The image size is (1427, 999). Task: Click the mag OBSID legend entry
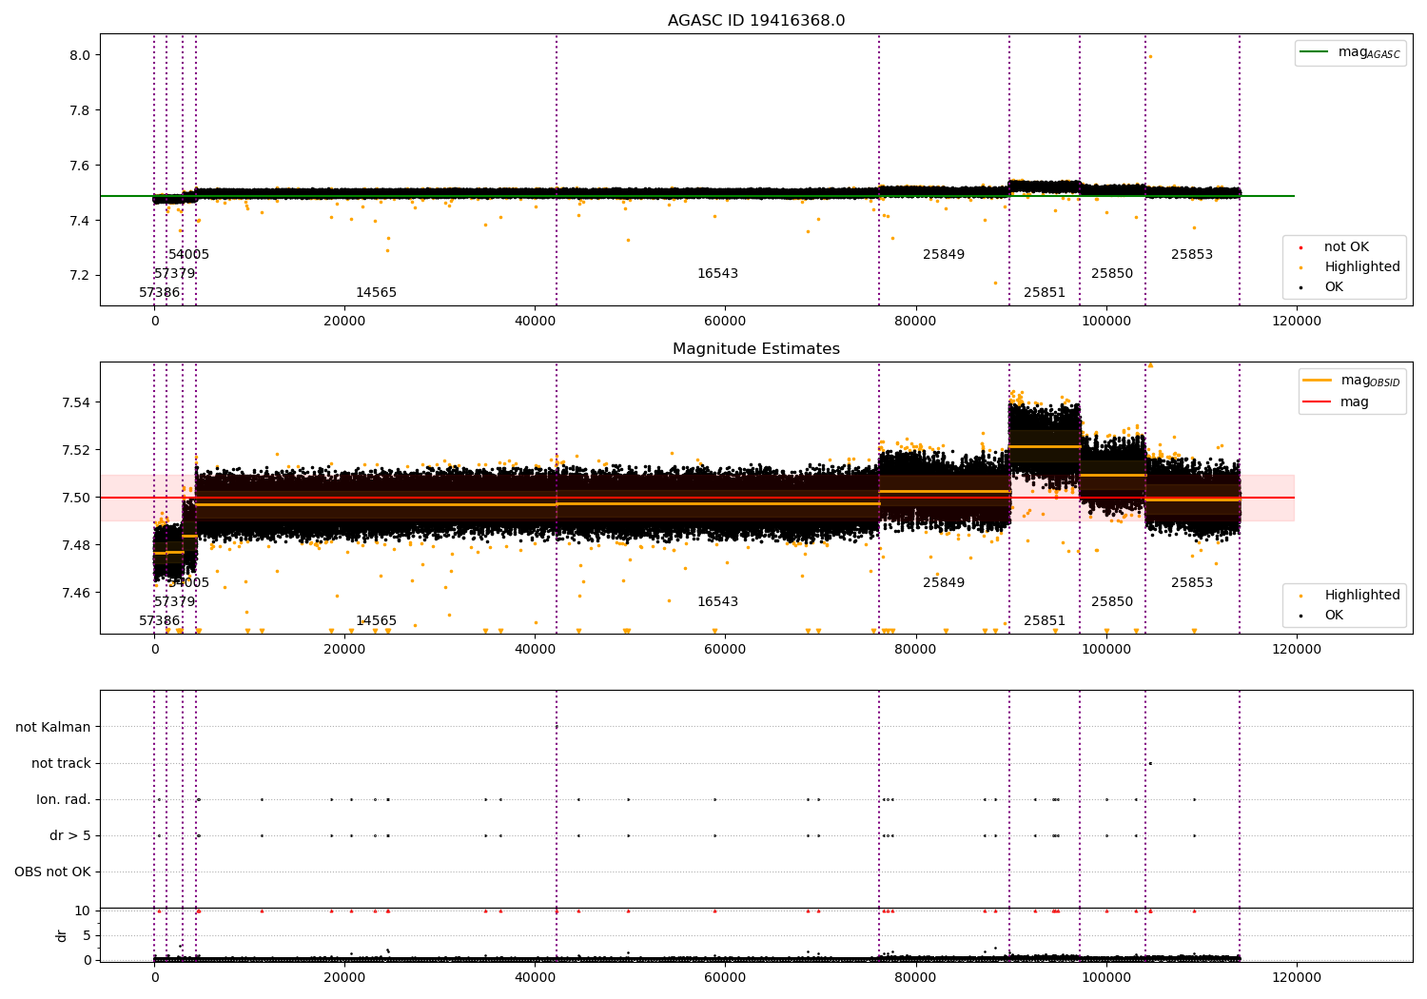point(1352,381)
